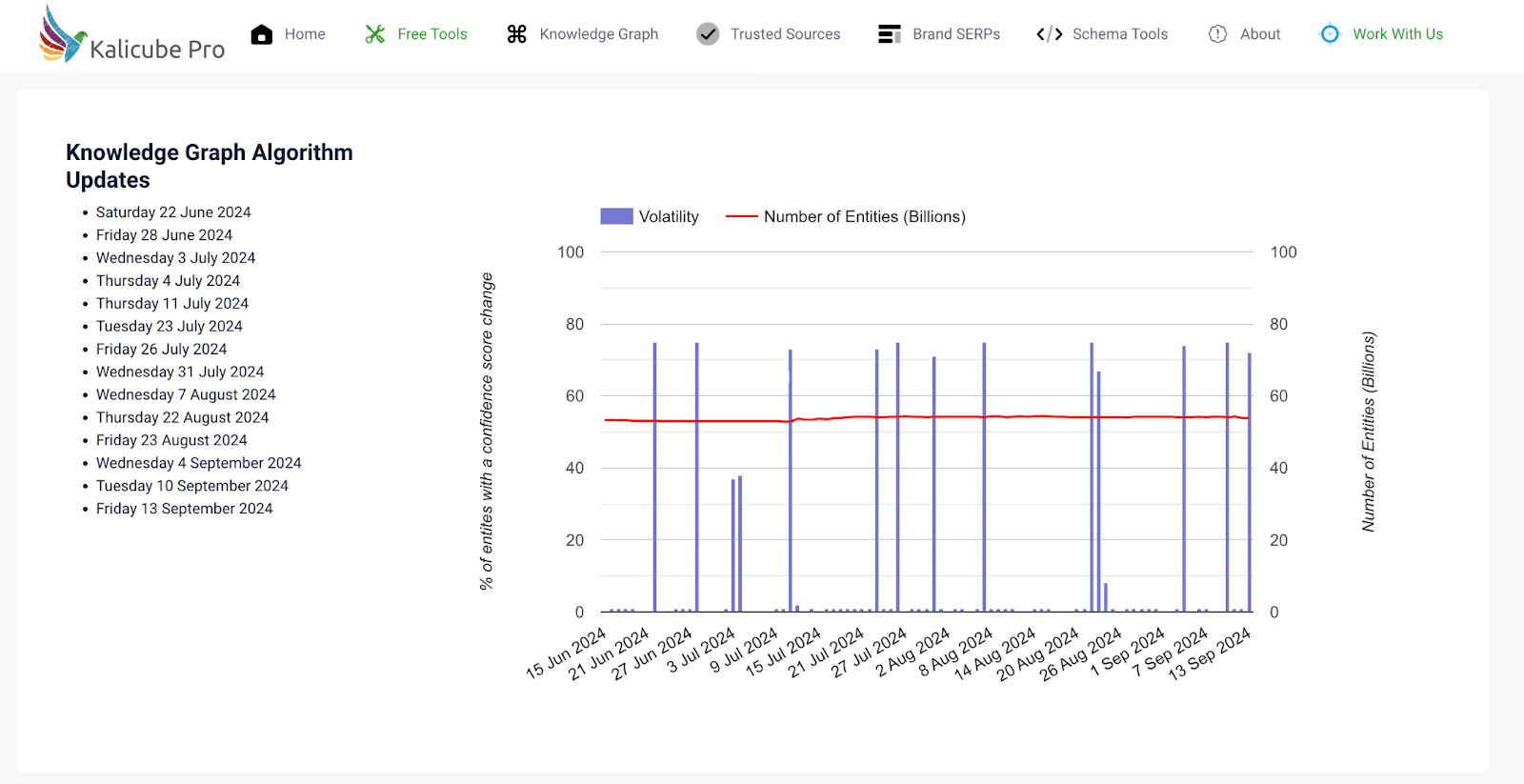The image size is (1524, 784).
Task: Toggle the Volatility legend color swatch
Action: (616, 216)
